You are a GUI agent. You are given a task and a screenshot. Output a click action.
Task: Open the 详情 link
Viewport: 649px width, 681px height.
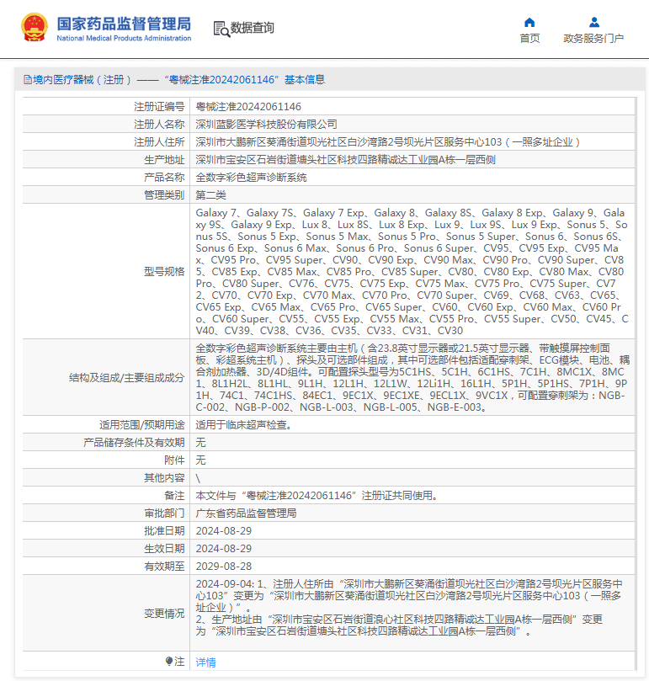tap(206, 662)
